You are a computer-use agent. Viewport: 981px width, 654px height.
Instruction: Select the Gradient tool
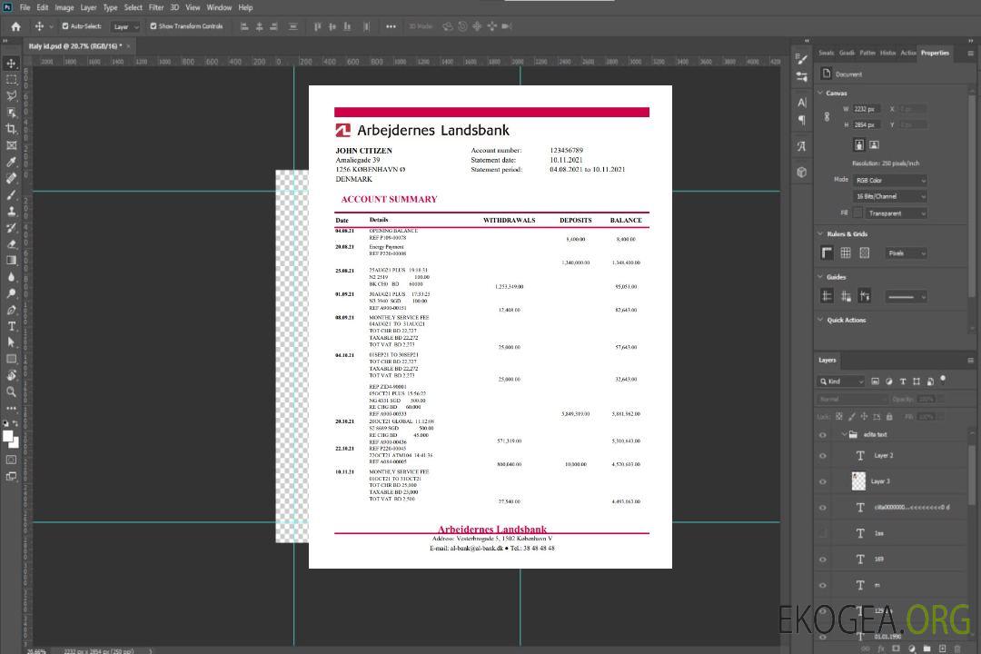point(11,260)
